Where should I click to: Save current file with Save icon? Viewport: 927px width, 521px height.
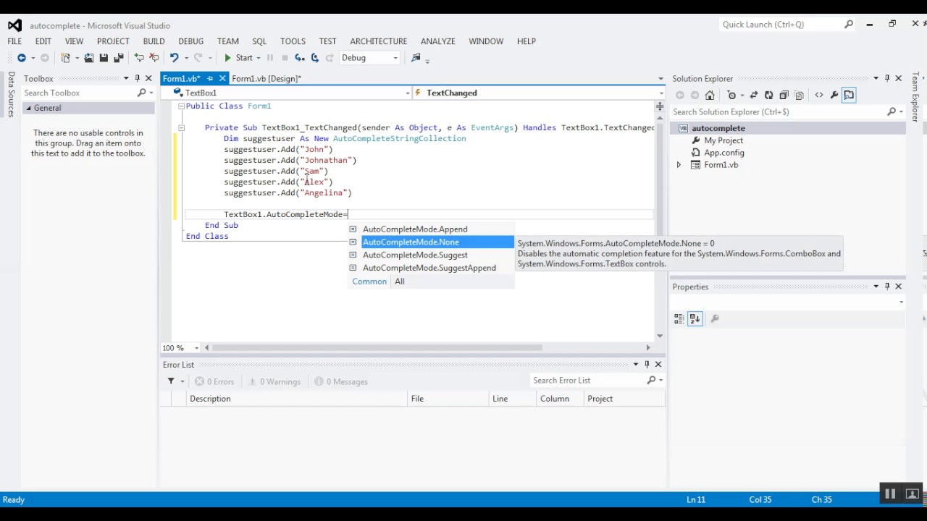(x=104, y=58)
